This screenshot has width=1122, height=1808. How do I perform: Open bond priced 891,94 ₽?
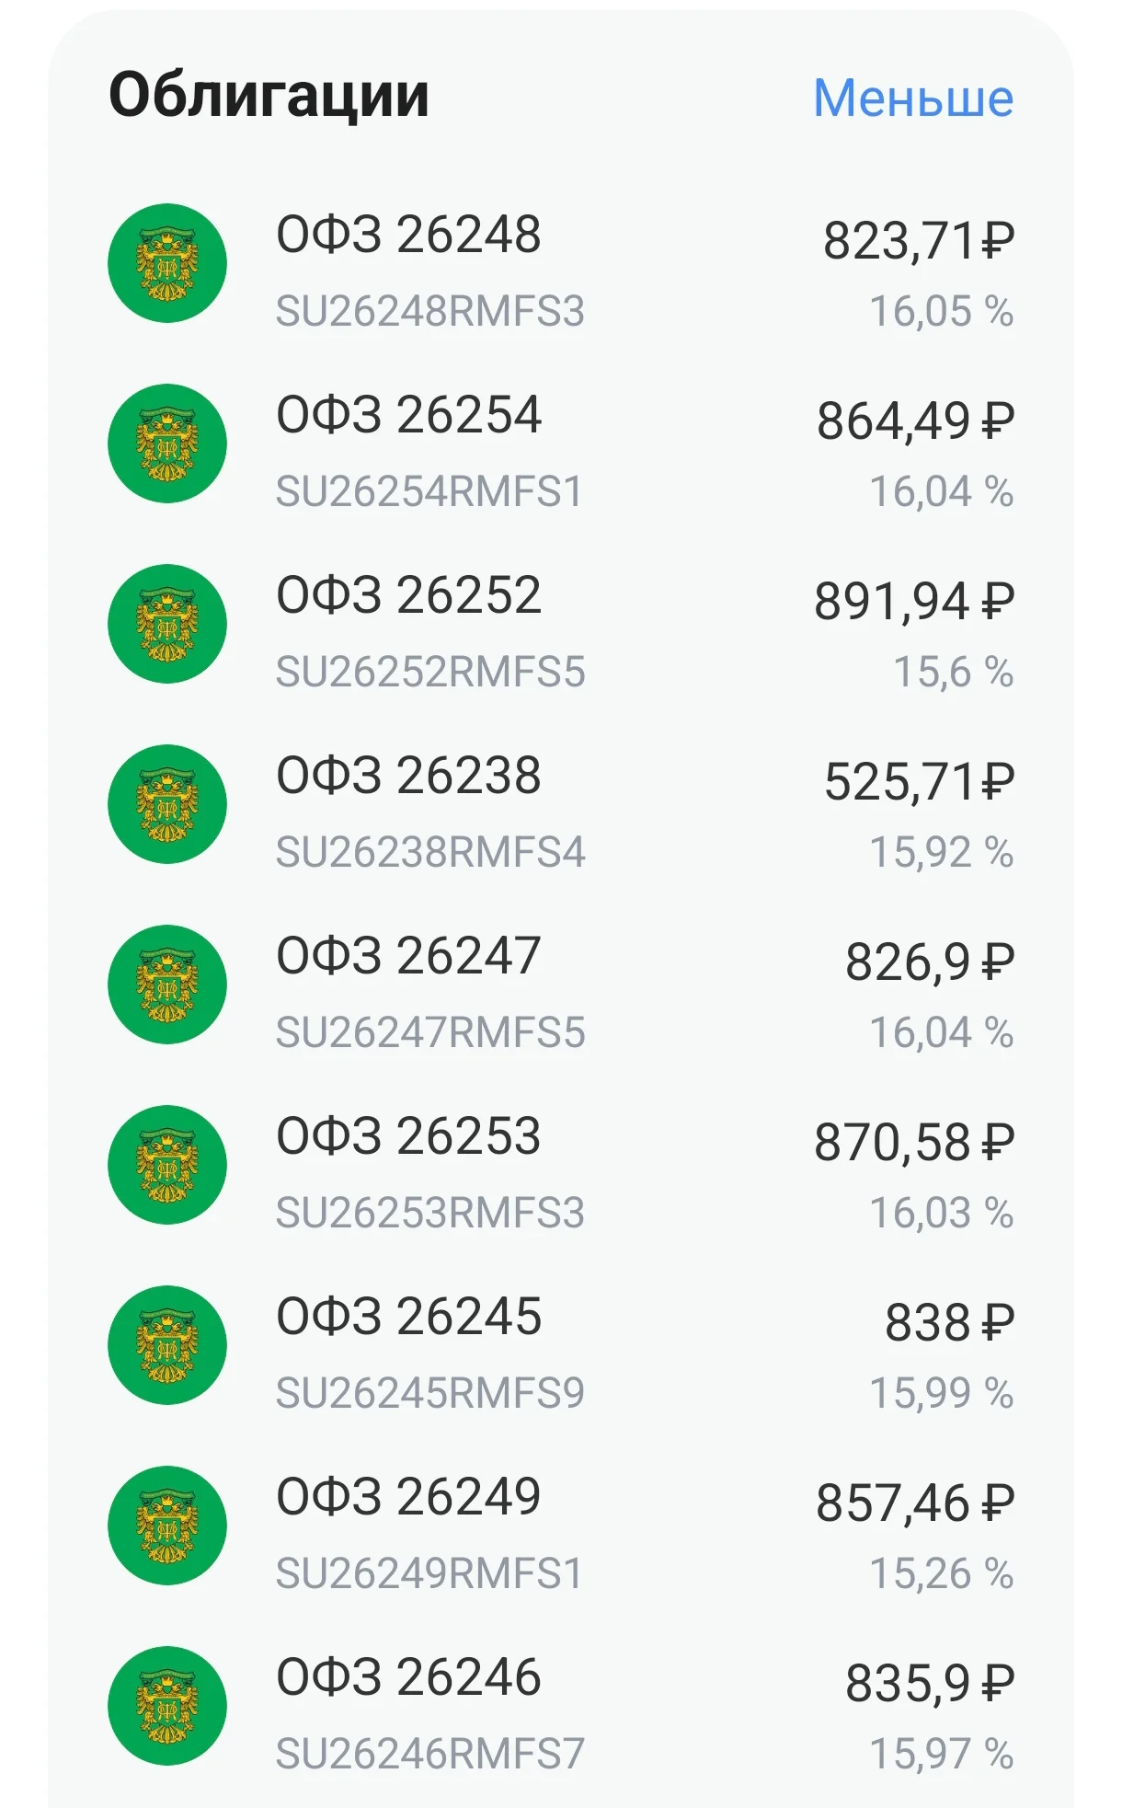pyautogui.click(x=914, y=602)
